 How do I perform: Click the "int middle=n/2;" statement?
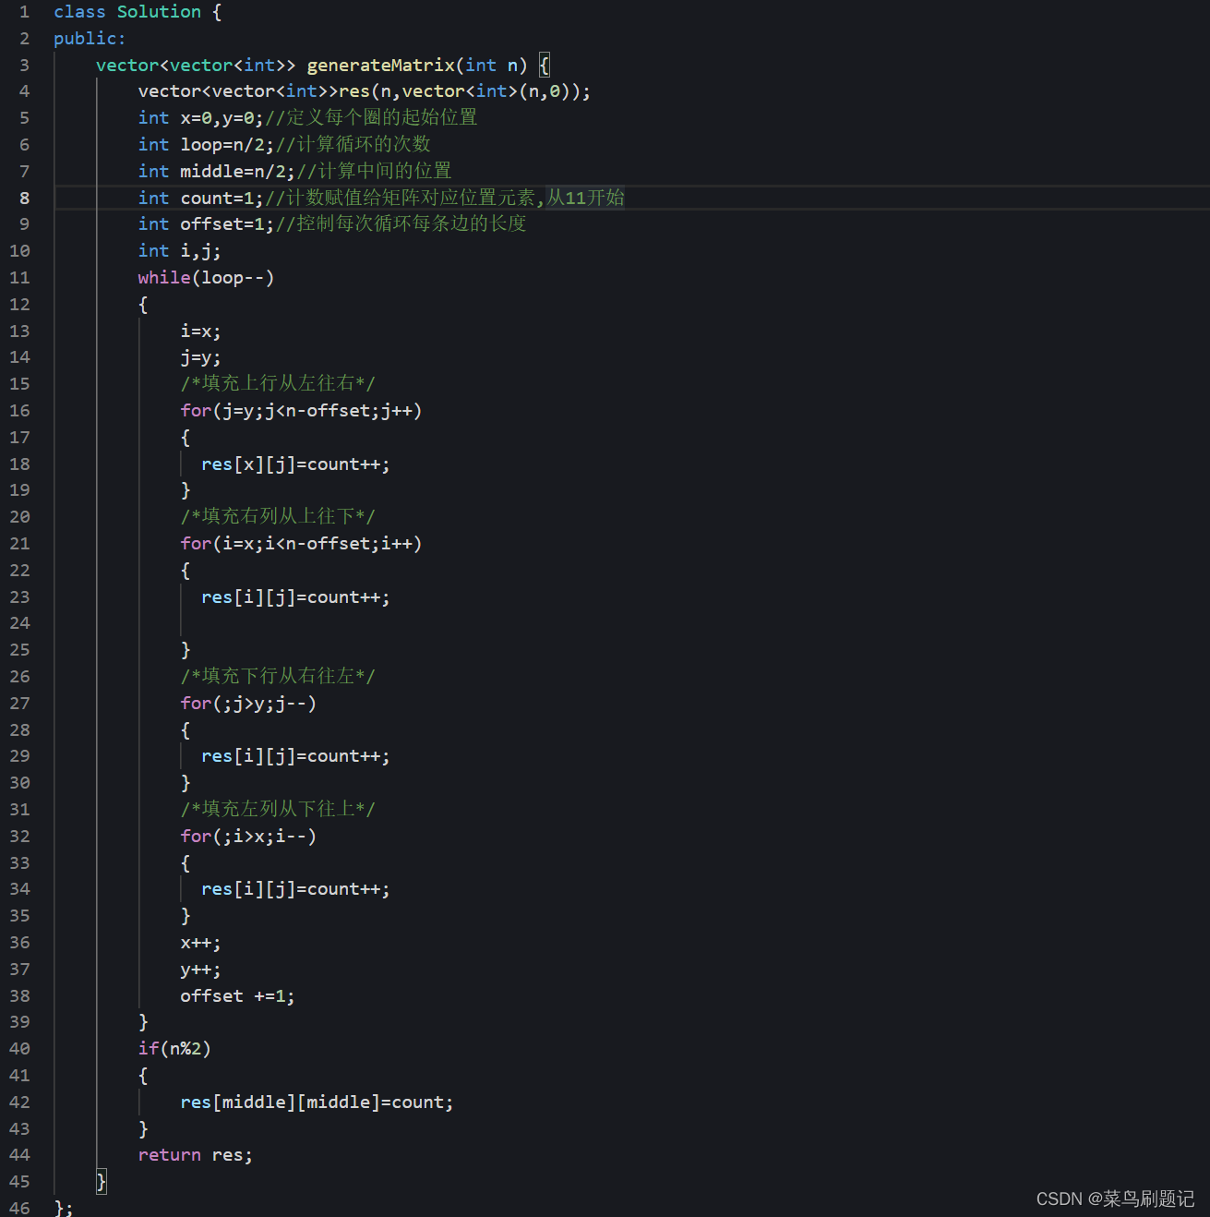[x=217, y=172]
